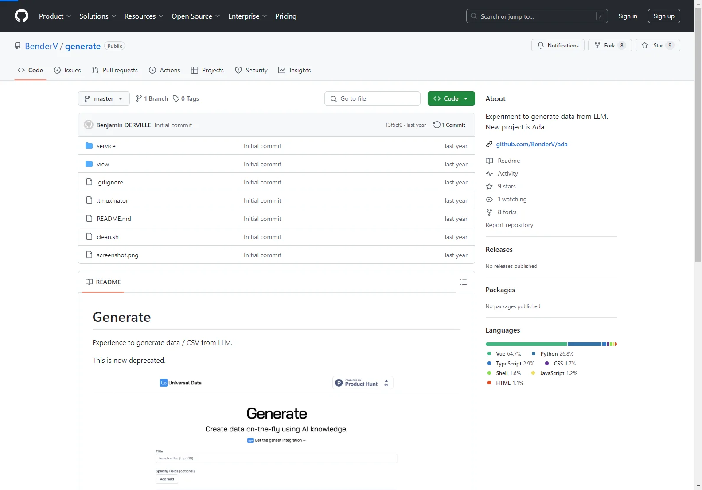This screenshot has height=490, width=702.
Task: Click the branch icon next to 1 Branch
Action: pyautogui.click(x=139, y=98)
